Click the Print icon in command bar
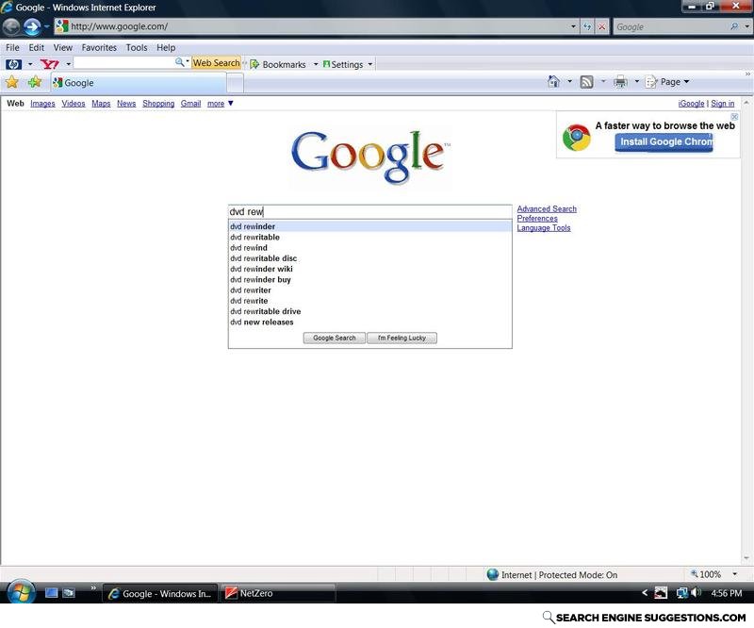 (620, 82)
